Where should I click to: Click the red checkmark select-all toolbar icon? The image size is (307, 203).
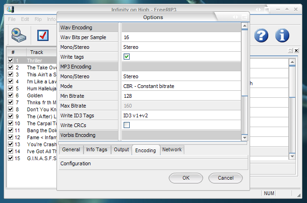click(43, 35)
